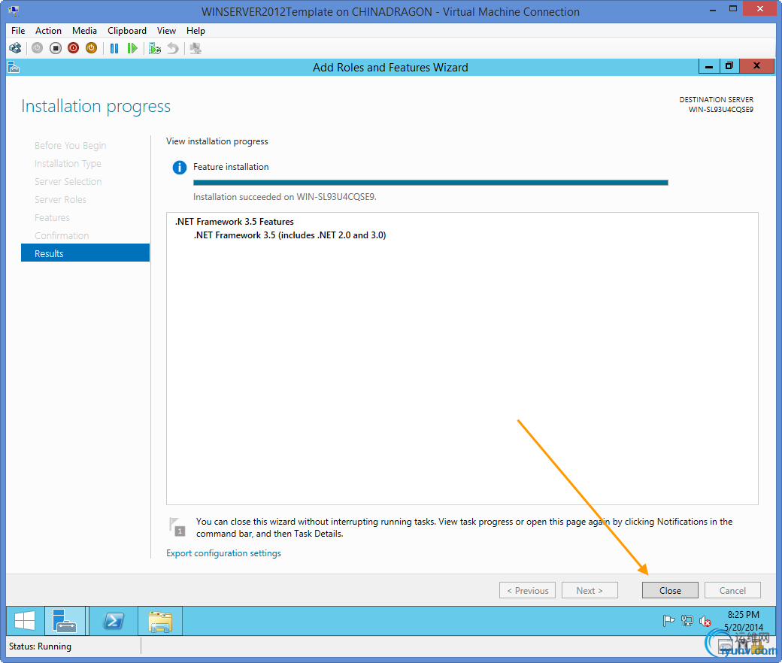The height and width of the screenshot is (663, 782).
Task: Turn off the VM with the black stop icon
Action: (56, 48)
